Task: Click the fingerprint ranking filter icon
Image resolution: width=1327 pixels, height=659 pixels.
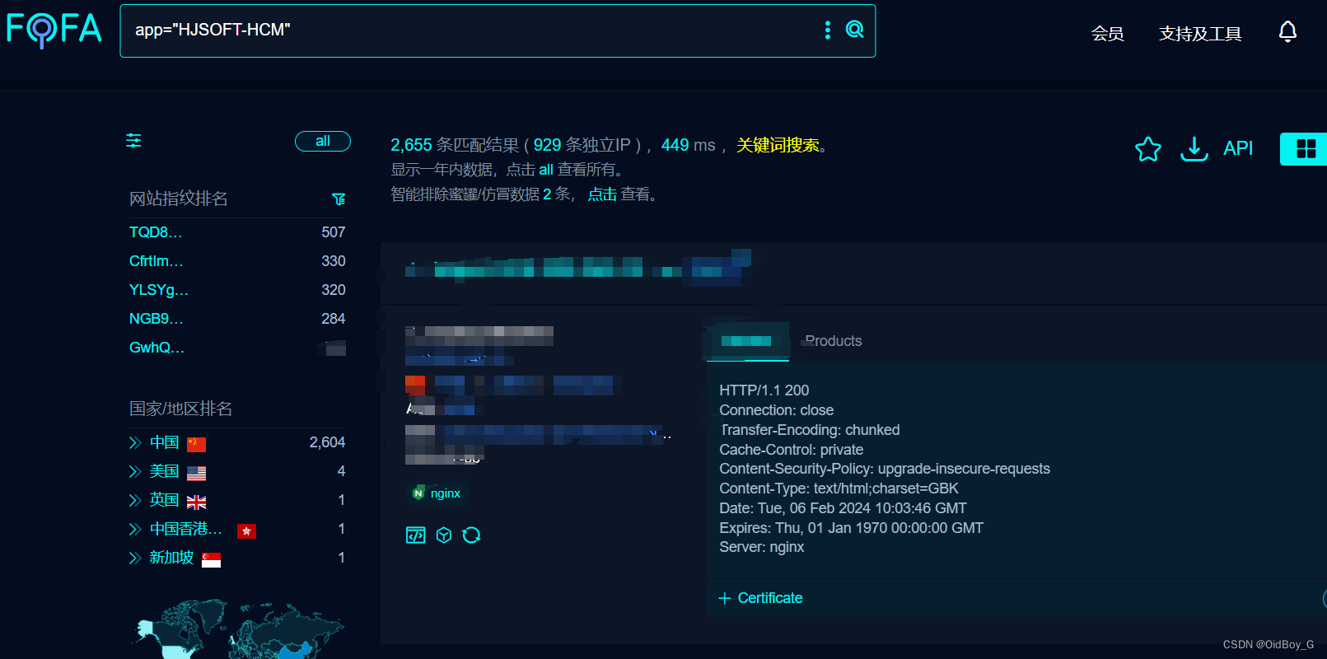Action: pyautogui.click(x=339, y=199)
